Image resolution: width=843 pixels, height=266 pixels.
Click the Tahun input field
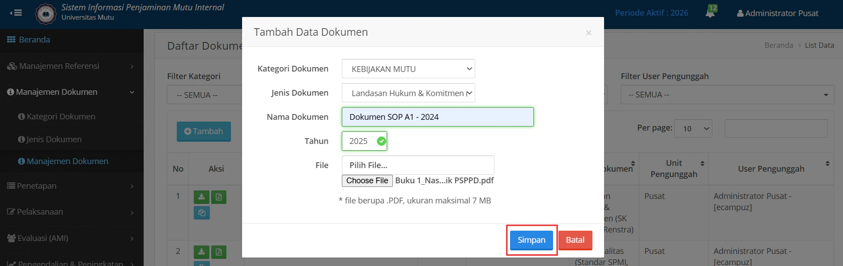click(x=364, y=141)
